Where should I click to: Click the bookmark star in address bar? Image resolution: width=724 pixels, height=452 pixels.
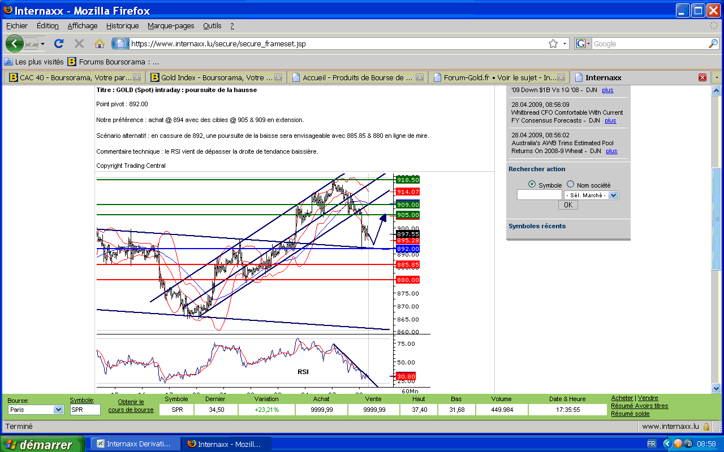tap(553, 44)
